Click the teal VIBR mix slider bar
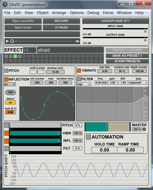Screen dimensions: 153x190 pyautogui.click(x=35, y=133)
